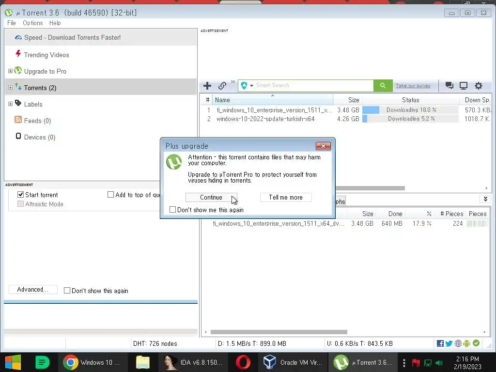Open the Opera icon in taskbar
This screenshot has width=496, height=372.
coord(243,362)
